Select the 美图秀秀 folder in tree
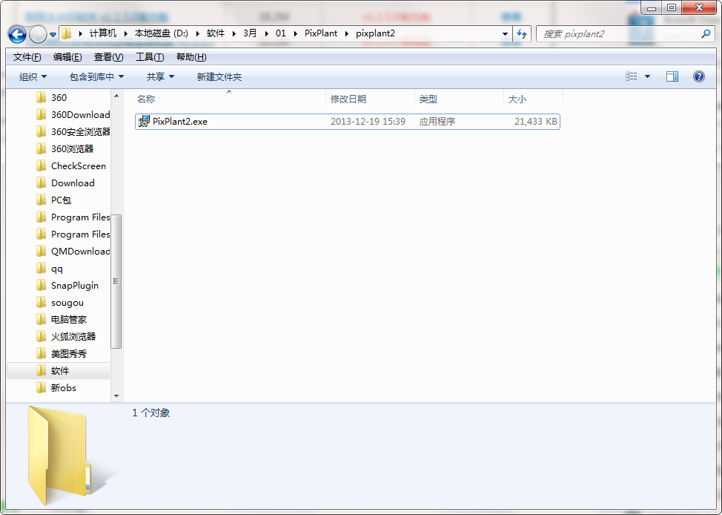Image resolution: width=722 pixels, height=515 pixels. [69, 353]
